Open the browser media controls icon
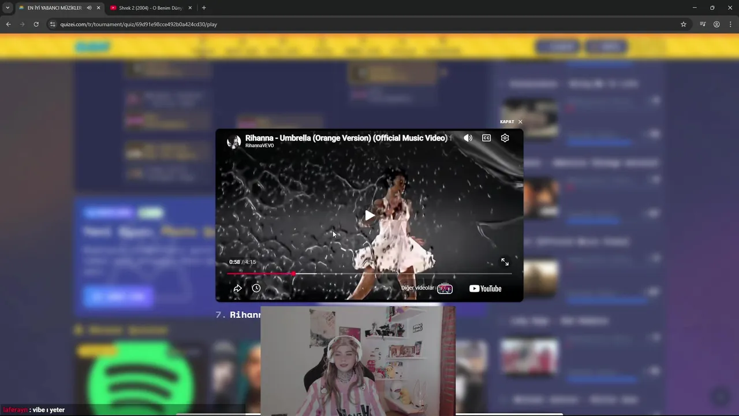 click(703, 24)
